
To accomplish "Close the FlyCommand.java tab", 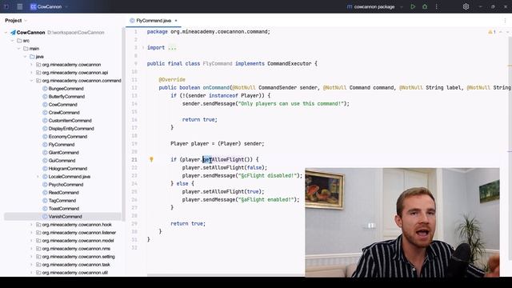I will [176, 21].
